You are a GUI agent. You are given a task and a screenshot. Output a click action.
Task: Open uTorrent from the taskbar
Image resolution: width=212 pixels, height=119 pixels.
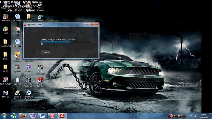14,116
